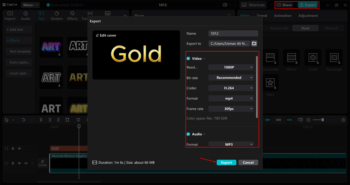
Task: Click the Share button in top bar
Action: click(x=284, y=5)
